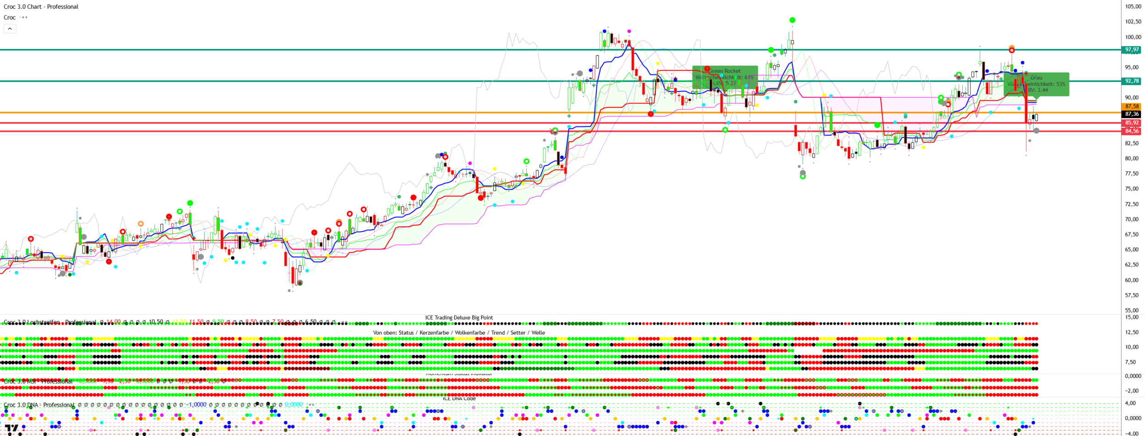This screenshot has height=436, width=1145.
Task: Click the orange 87,58 price label
Action: 1132,107
